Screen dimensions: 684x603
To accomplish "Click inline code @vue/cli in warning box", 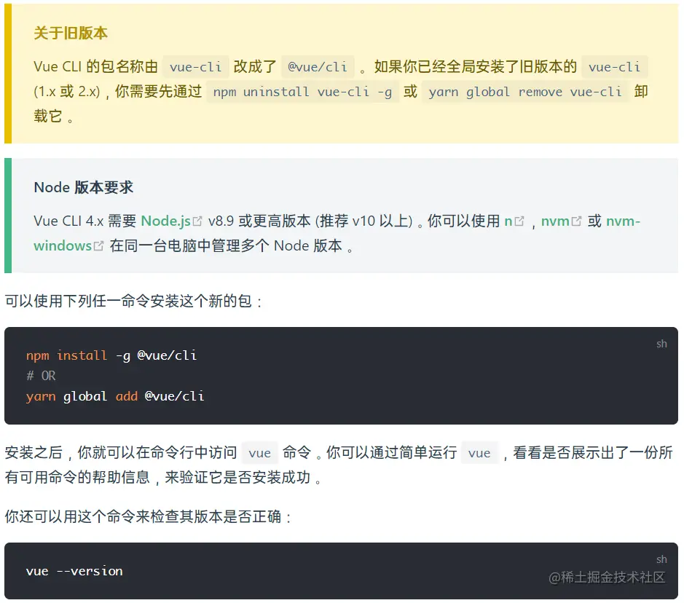I will [318, 67].
